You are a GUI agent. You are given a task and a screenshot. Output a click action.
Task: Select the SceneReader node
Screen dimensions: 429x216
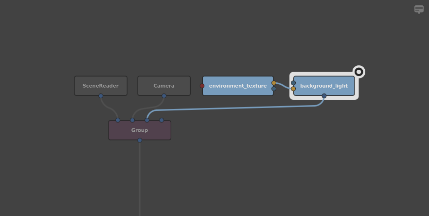point(101,86)
